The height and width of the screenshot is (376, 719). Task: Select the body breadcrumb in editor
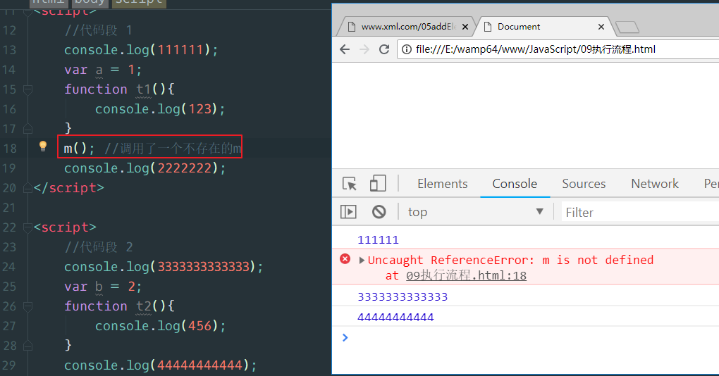point(90,3)
